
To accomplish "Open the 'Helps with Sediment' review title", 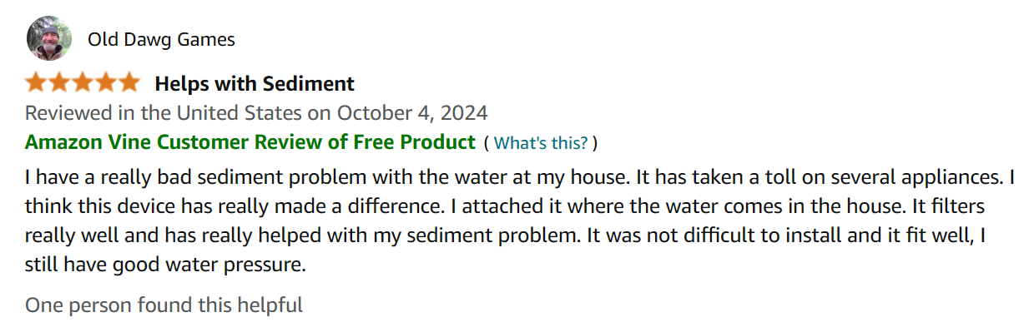I will pyautogui.click(x=255, y=83).
